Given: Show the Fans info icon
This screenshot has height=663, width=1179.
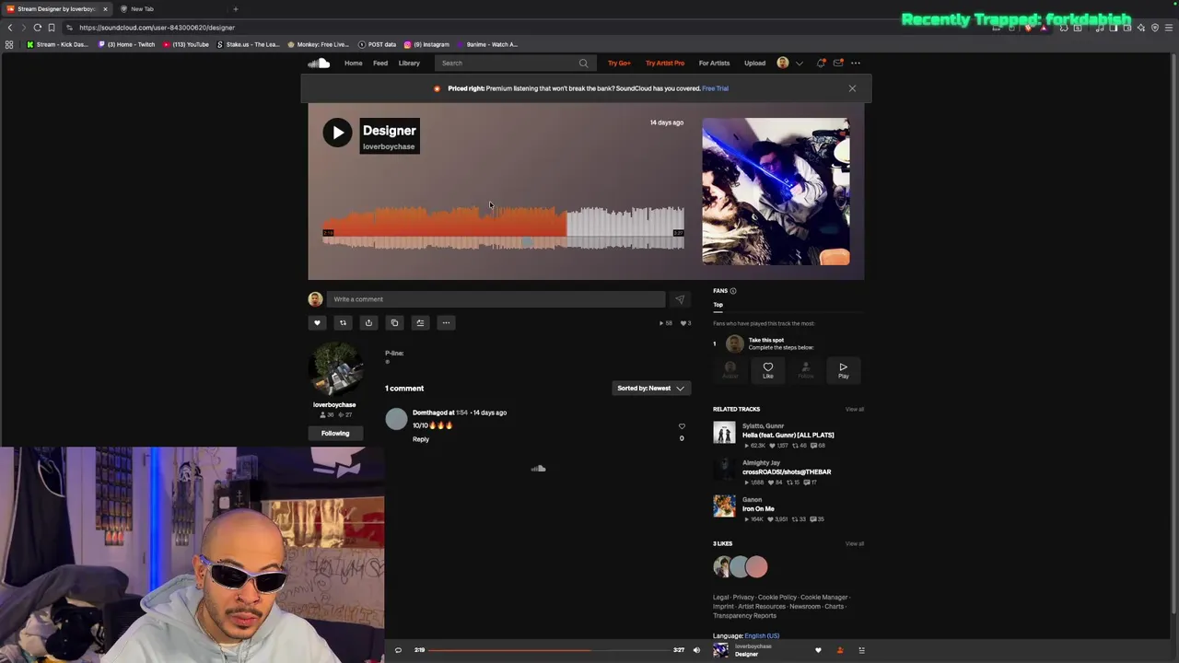Looking at the screenshot, I should click(x=733, y=291).
